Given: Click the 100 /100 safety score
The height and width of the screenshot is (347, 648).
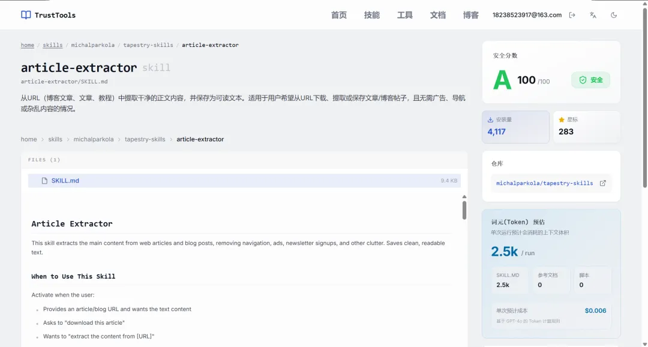Looking at the screenshot, I should coord(533,80).
